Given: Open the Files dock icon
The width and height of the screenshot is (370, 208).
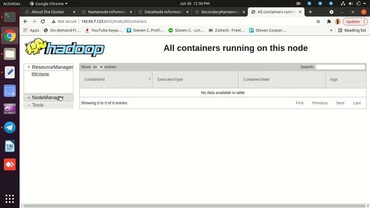Looking at the screenshot, I should (10, 54).
